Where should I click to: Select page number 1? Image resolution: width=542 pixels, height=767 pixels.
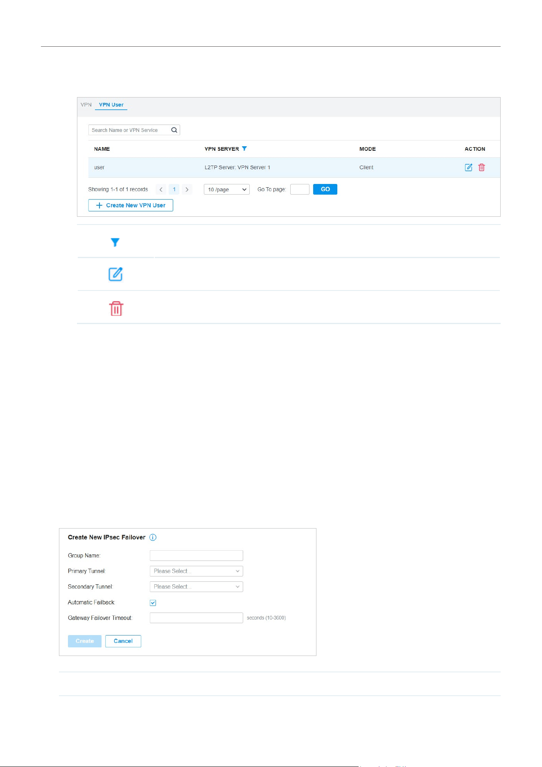(x=174, y=189)
